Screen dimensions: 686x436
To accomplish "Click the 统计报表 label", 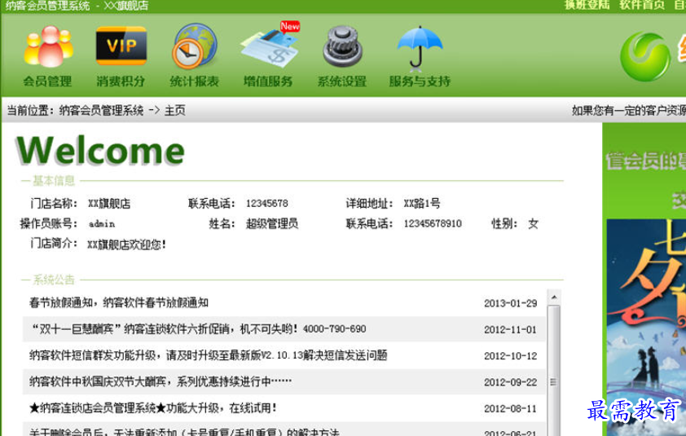I will tap(194, 81).
